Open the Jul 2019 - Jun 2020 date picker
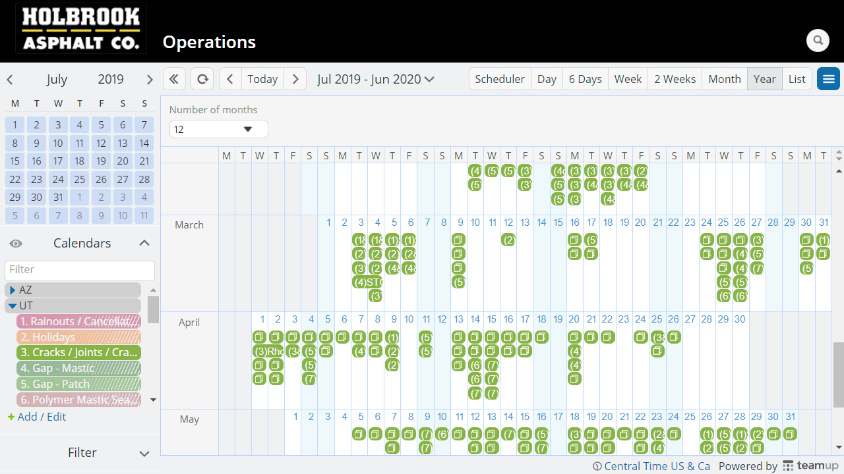844x474 pixels. 376,79
